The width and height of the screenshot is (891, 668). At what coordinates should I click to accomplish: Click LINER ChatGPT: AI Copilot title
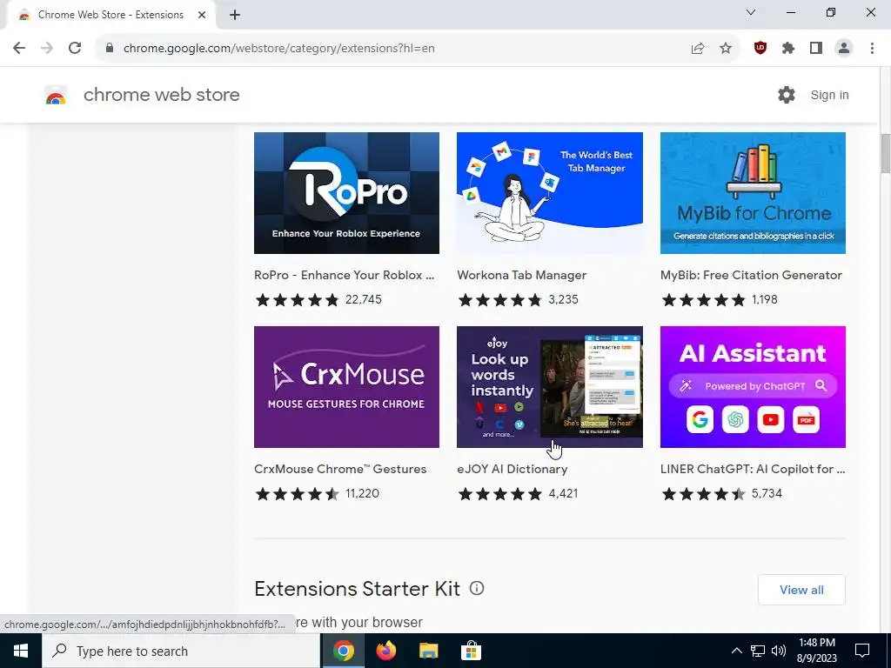point(753,469)
